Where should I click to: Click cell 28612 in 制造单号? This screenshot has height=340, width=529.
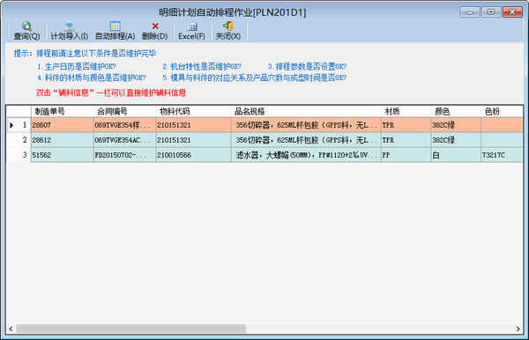coord(62,140)
